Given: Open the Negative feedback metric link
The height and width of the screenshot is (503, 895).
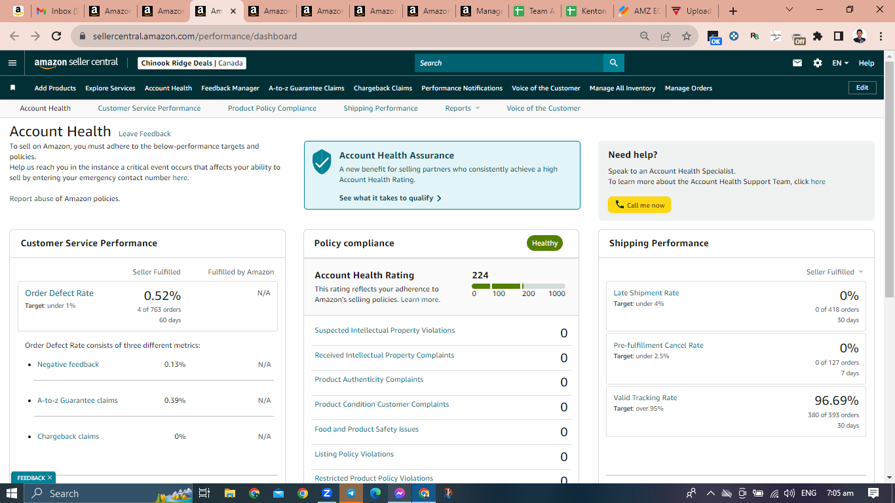Looking at the screenshot, I should click(68, 364).
